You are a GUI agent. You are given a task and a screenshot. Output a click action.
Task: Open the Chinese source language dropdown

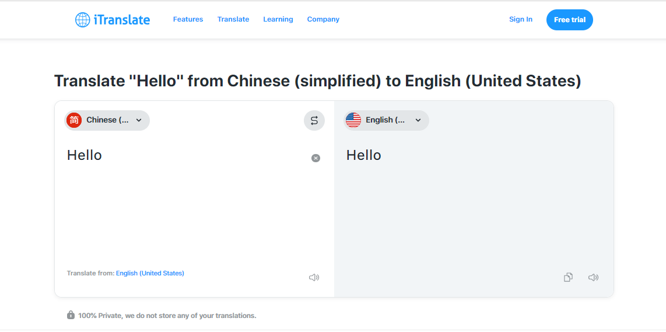(x=107, y=120)
